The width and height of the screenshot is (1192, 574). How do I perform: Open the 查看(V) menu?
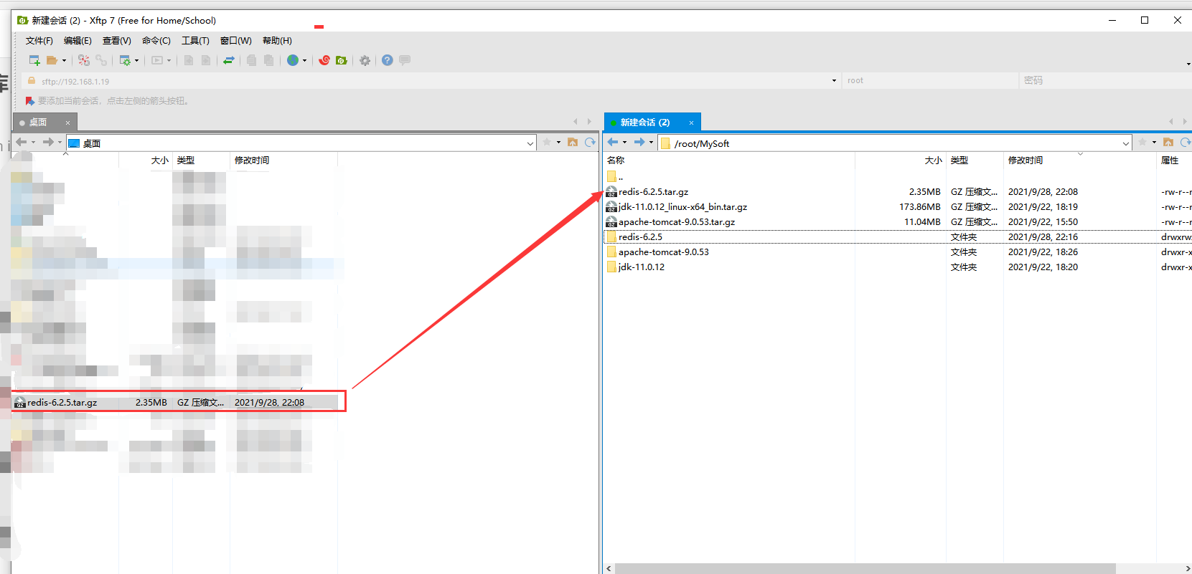click(117, 41)
